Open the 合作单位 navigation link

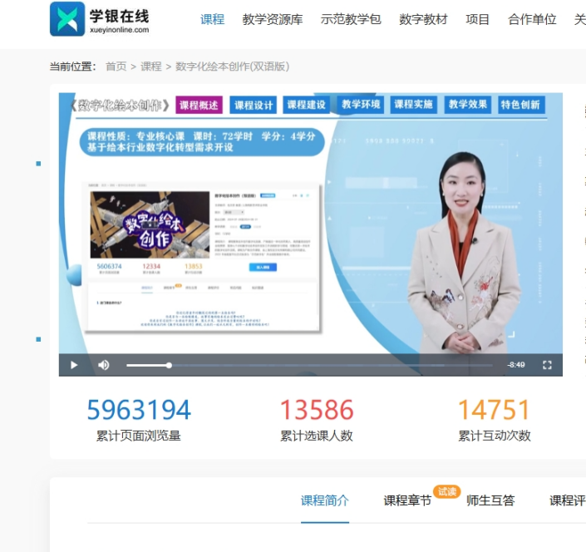click(x=532, y=19)
